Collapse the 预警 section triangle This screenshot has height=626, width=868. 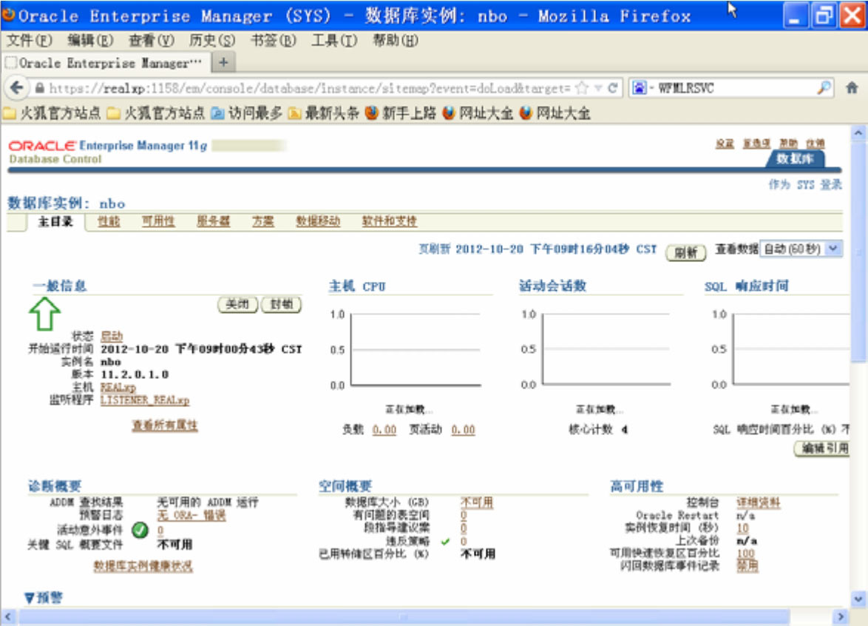point(30,597)
